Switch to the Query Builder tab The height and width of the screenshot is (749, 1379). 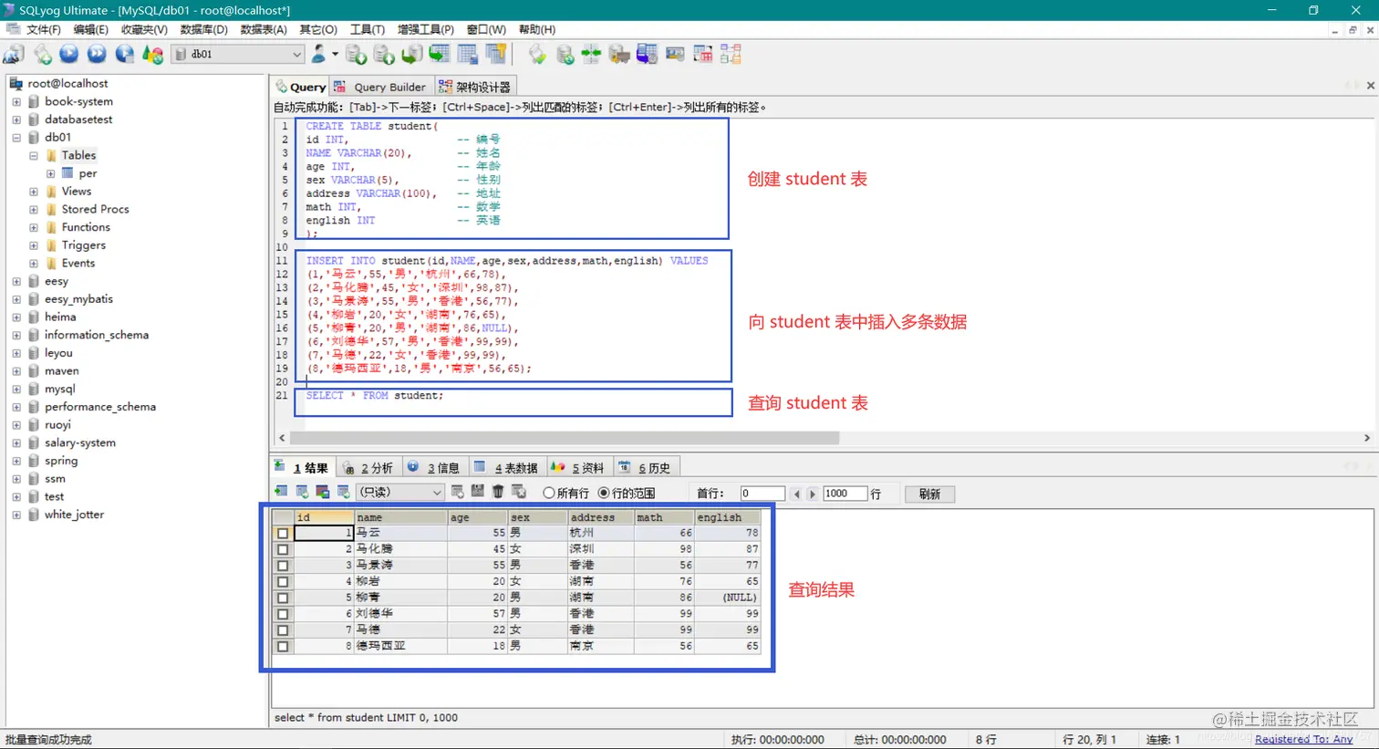[380, 87]
